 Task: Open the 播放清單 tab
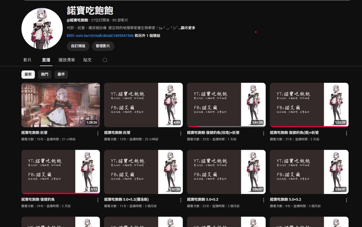pyautogui.click(x=67, y=60)
